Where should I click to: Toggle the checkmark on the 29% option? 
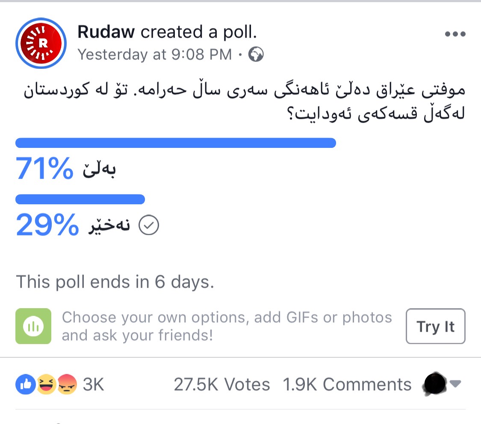click(149, 226)
